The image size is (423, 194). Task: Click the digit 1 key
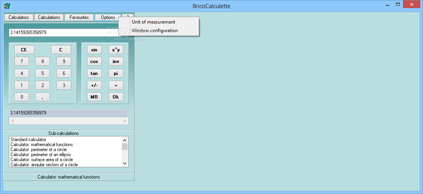[x=22, y=85]
